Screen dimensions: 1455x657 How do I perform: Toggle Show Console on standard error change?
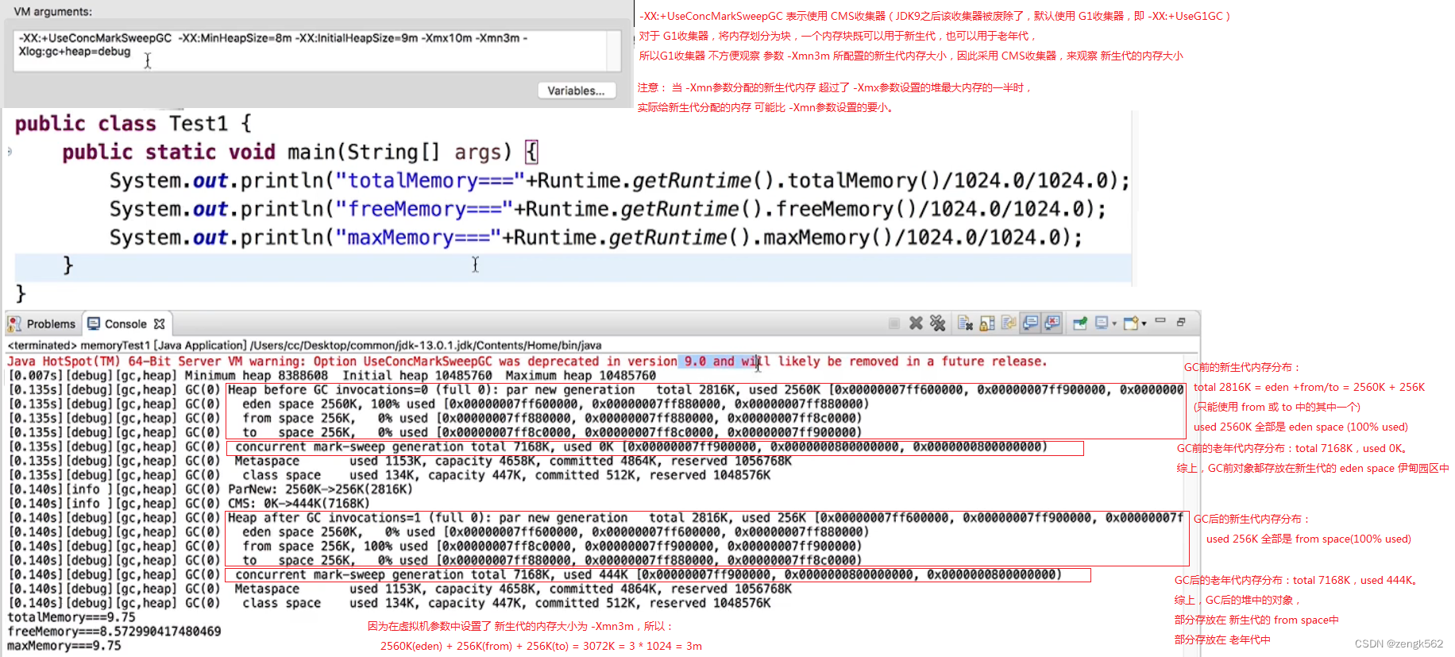click(x=1052, y=323)
